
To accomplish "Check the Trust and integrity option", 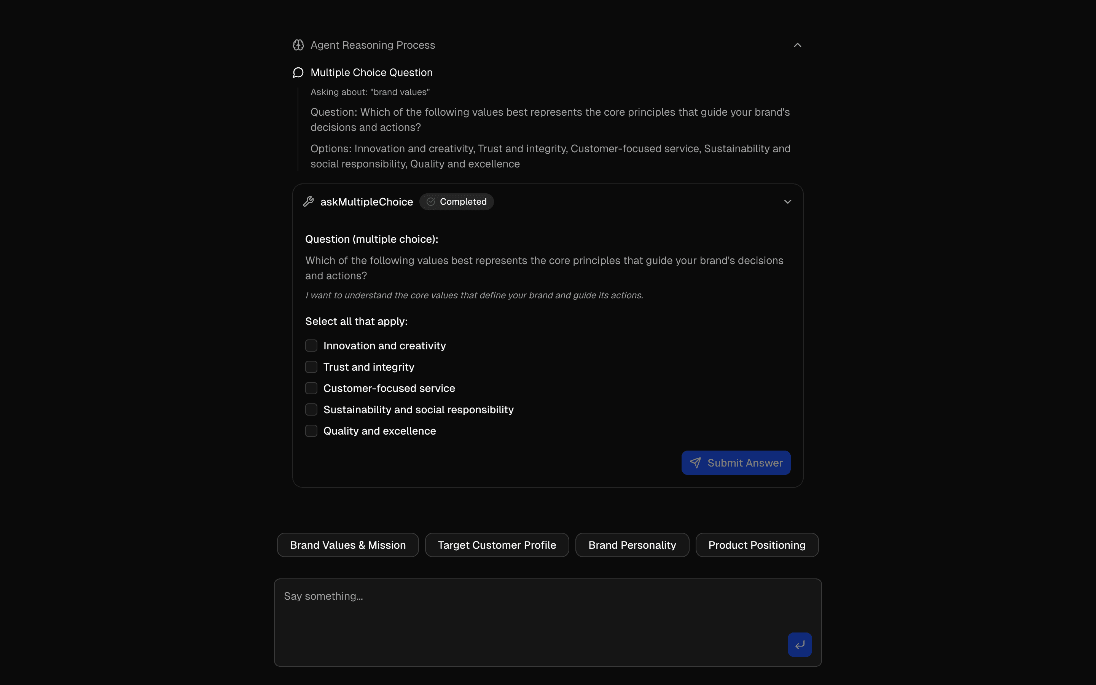I will pyautogui.click(x=311, y=366).
